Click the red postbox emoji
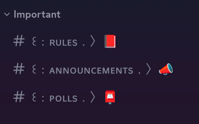Viewport: 199px width, 124px height. tap(110, 97)
